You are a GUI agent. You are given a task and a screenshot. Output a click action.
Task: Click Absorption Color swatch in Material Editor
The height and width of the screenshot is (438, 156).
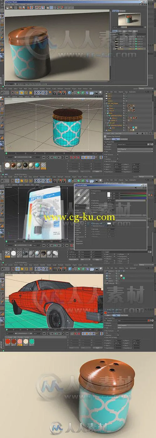tap(109, 224)
